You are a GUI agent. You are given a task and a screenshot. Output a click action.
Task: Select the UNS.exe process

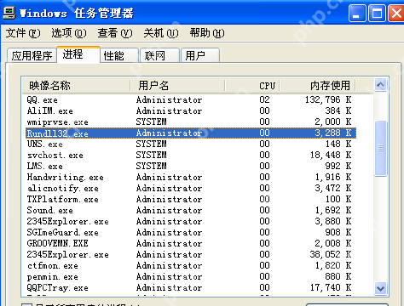(191, 144)
